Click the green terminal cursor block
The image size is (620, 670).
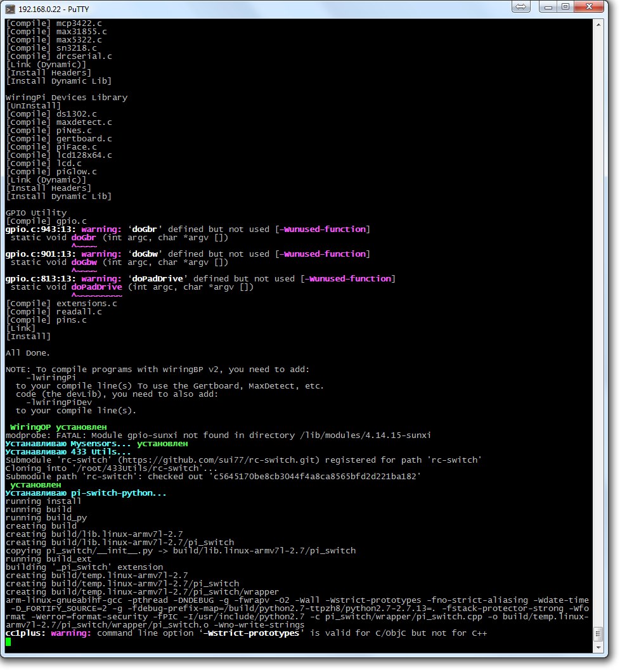point(8,641)
